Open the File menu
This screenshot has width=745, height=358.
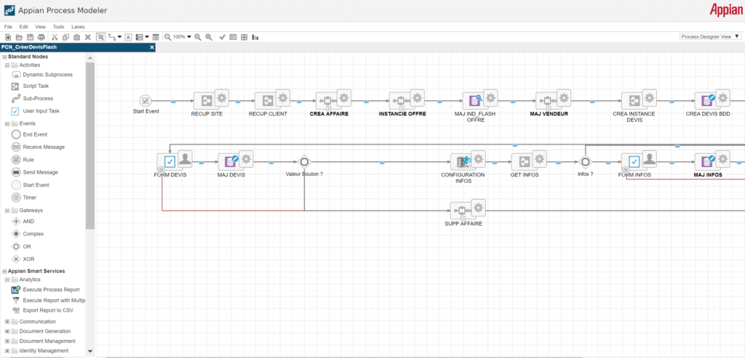8,27
